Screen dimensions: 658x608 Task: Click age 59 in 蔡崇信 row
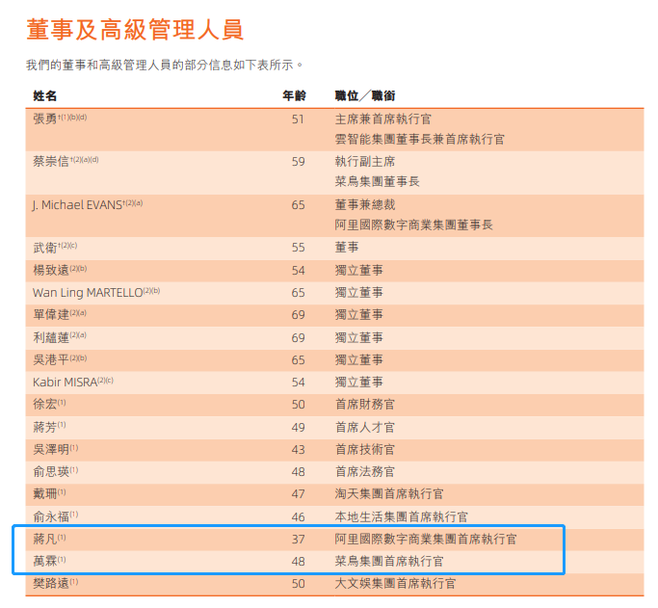click(x=298, y=162)
